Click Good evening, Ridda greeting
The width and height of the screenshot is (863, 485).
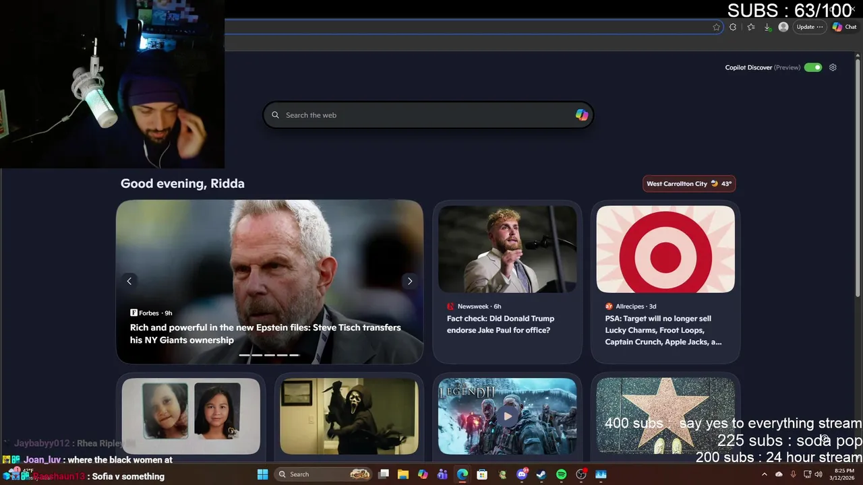pyautogui.click(x=182, y=184)
